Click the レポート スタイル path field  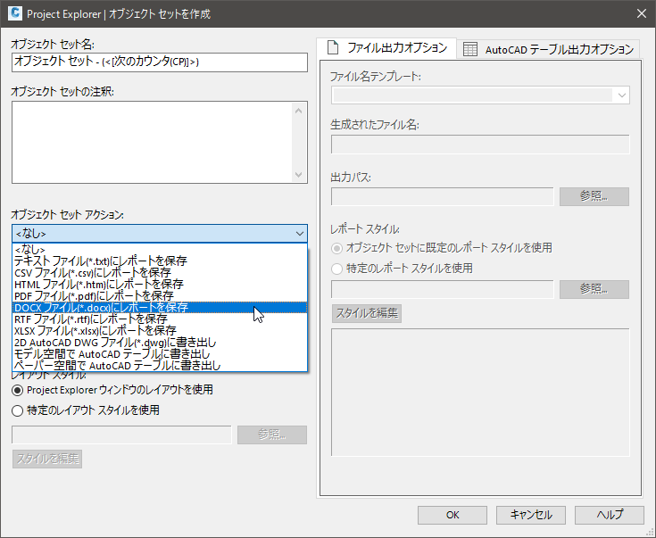pyautogui.click(x=442, y=289)
